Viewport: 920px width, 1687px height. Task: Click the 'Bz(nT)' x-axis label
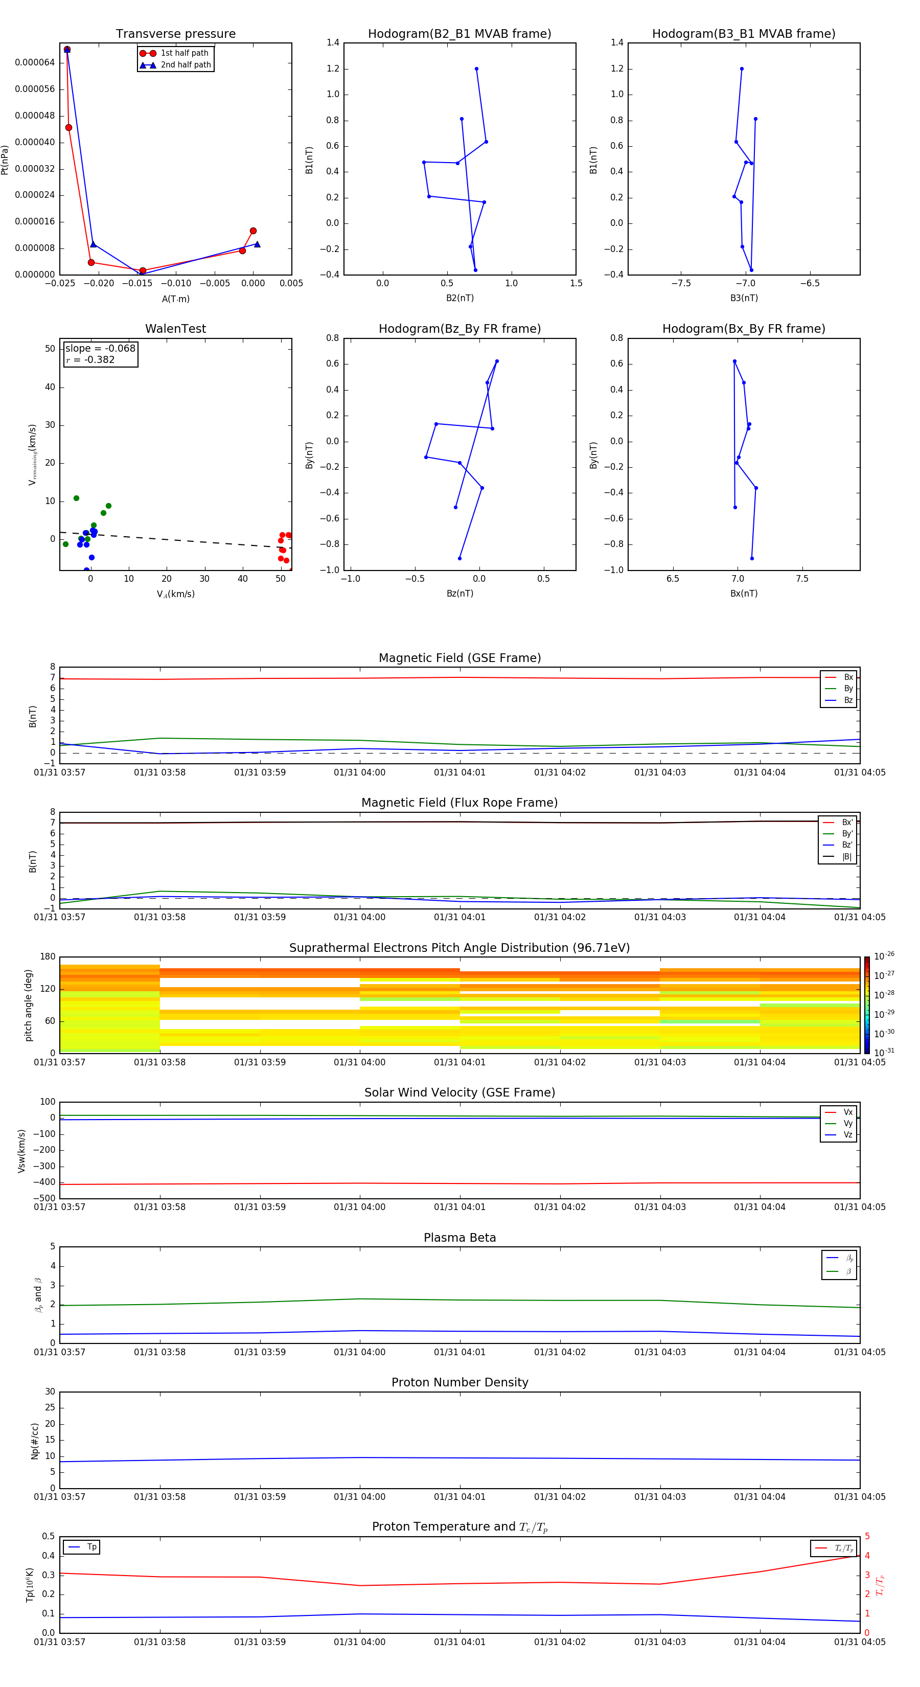click(459, 594)
